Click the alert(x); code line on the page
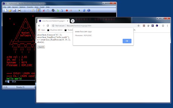The width and height of the screenshot is (173, 108). pyautogui.click(x=41, y=42)
